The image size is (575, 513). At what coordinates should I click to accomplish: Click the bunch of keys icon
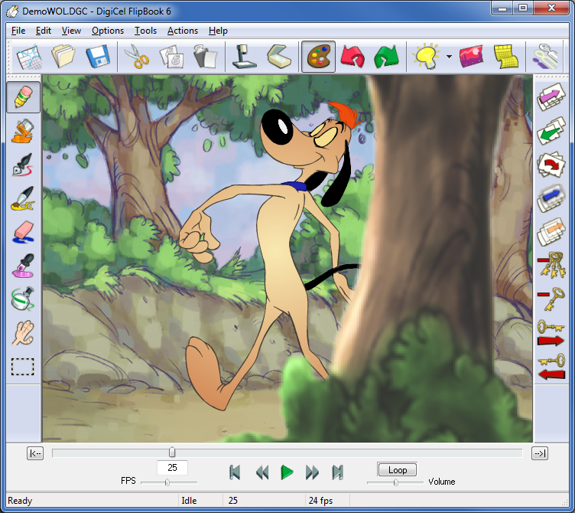[x=551, y=265]
